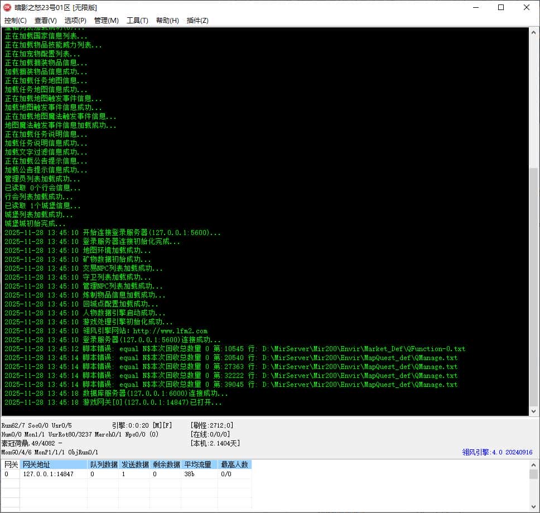Click the log line 游戏网关[0](127.0.0.1:14847)已打开

click(113, 402)
